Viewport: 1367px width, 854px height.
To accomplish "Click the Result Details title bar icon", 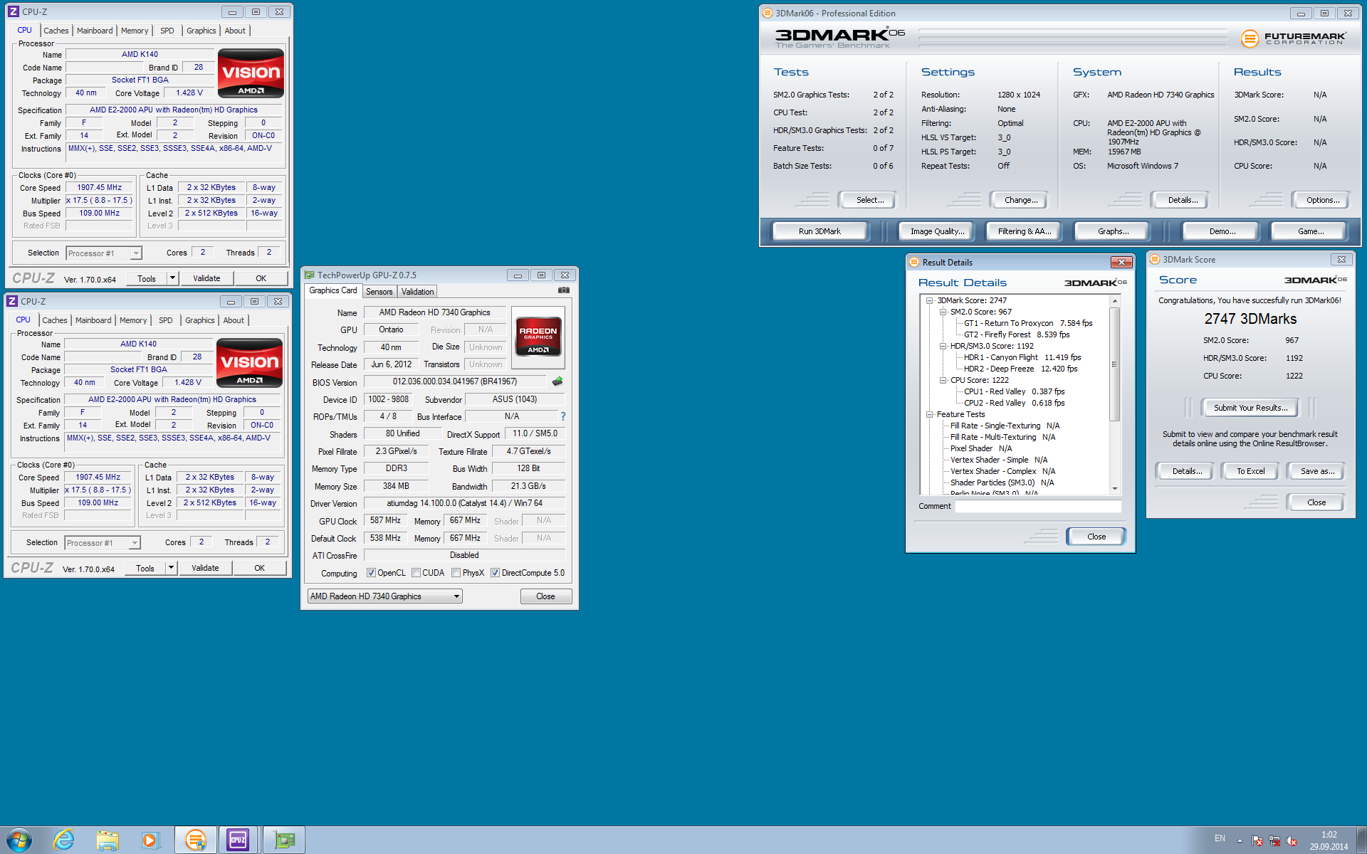I will click(x=913, y=262).
